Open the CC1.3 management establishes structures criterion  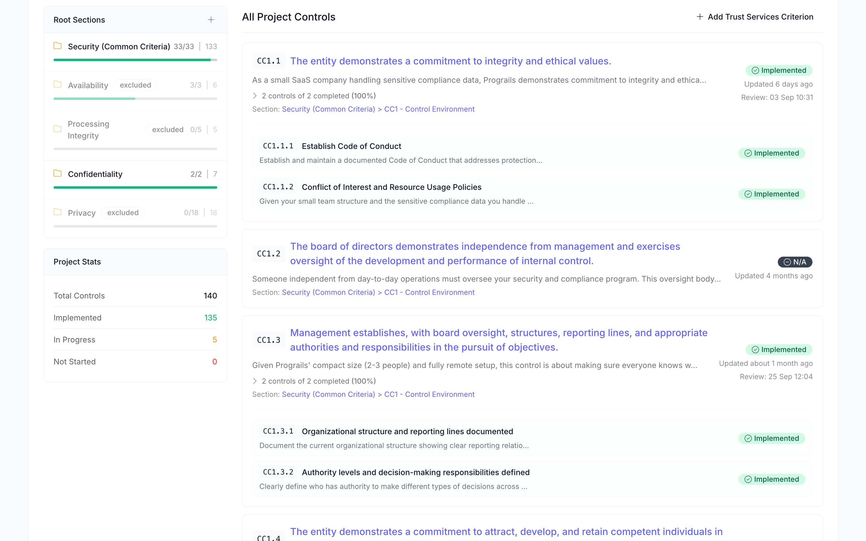pyautogui.click(x=499, y=340)
